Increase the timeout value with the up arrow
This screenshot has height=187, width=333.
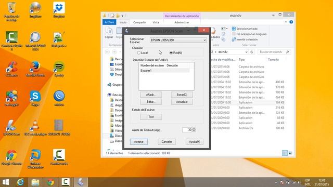pyautogui.click(x=194, y=129)
